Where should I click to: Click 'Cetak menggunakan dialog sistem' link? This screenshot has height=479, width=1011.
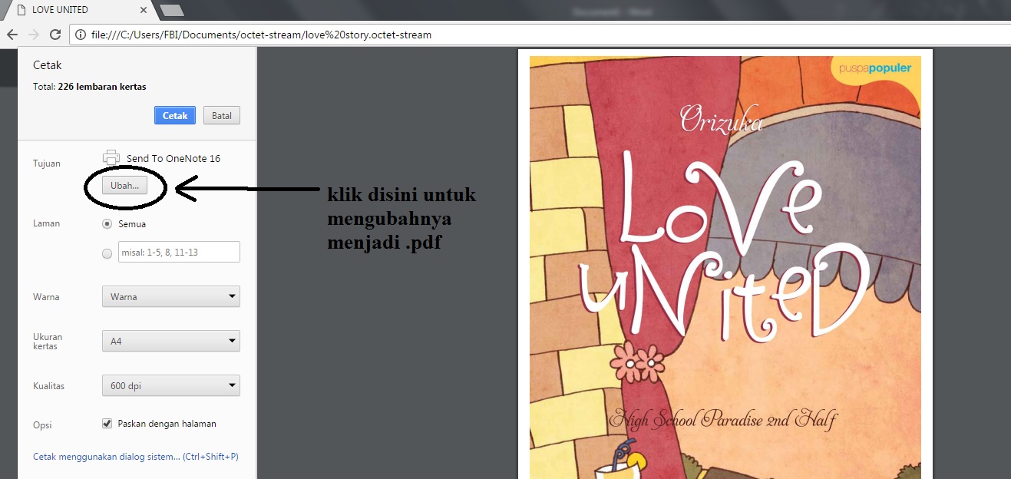pos(136,457)
